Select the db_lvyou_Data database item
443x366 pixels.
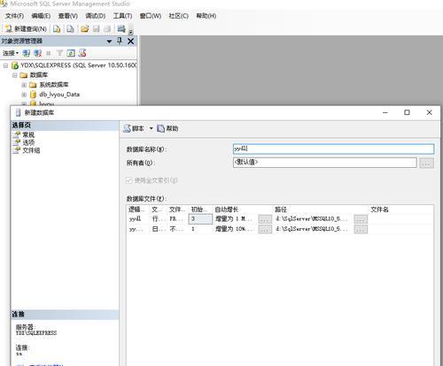click(x=59, y=95)
